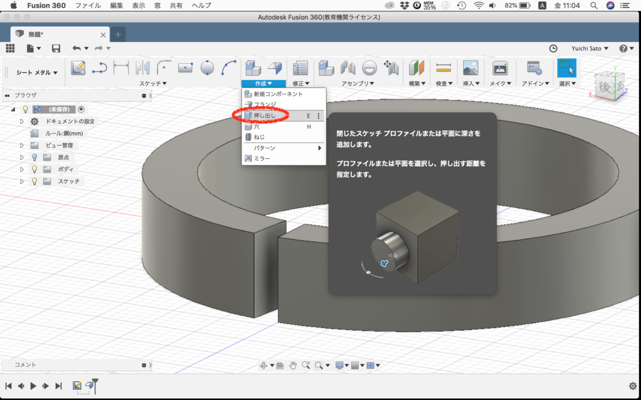Select 新規コンポーネント in the 作成 menu
This screenshot has height=400, width=641.
tap(284, 94)
